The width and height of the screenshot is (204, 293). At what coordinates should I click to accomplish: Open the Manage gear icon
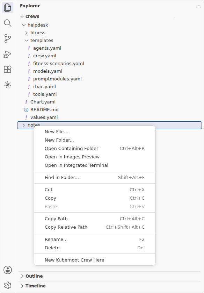coord(7,285)
